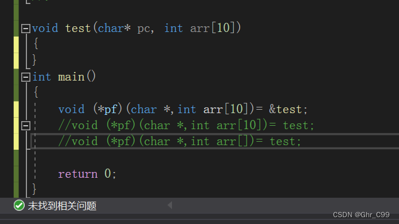Place cursor on the return 0; line

tap(87, 174)
